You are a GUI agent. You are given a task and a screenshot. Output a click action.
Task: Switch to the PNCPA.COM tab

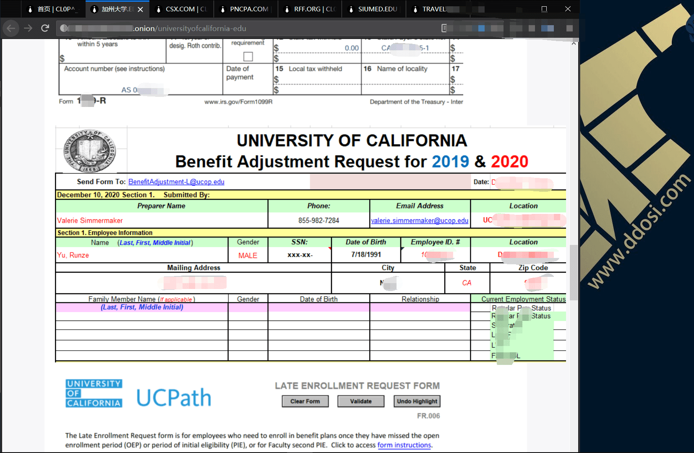[245, 9]
